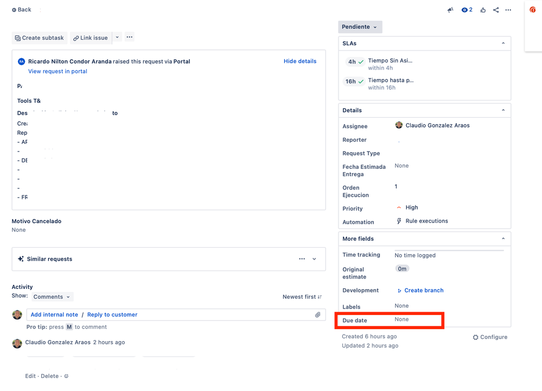Click assignee Claudio Gonzalez Araos

point(437,125)
